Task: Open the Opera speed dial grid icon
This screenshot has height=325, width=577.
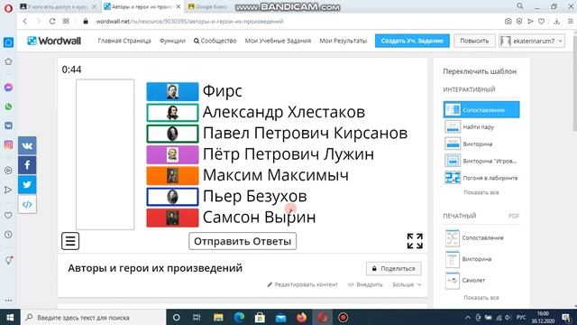Action: point(66,22)
